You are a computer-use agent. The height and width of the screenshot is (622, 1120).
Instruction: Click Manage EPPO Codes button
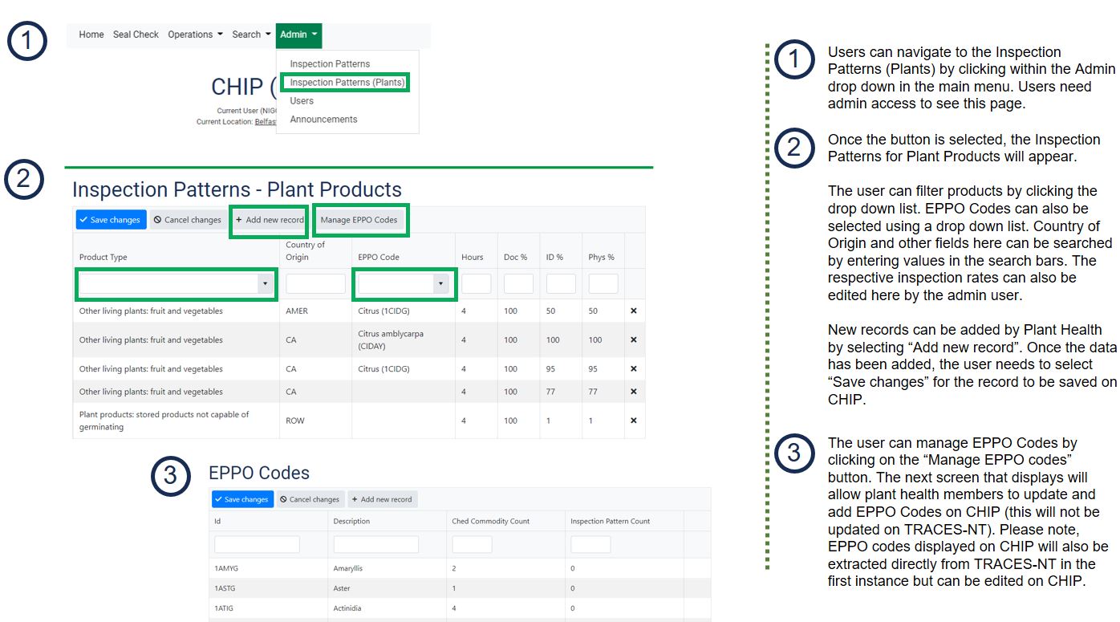click(359, 220)
